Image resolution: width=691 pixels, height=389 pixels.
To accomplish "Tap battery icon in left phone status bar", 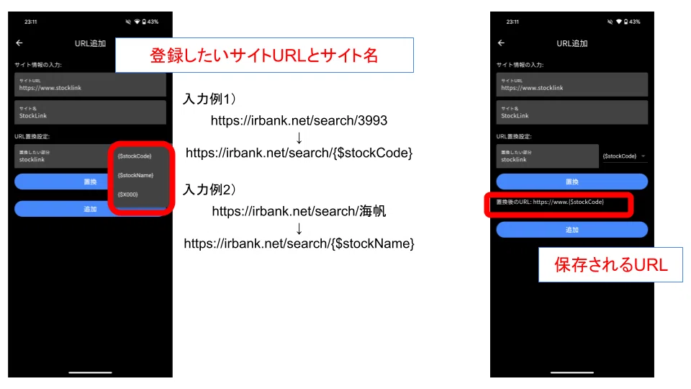I will (x=144, y=22).
